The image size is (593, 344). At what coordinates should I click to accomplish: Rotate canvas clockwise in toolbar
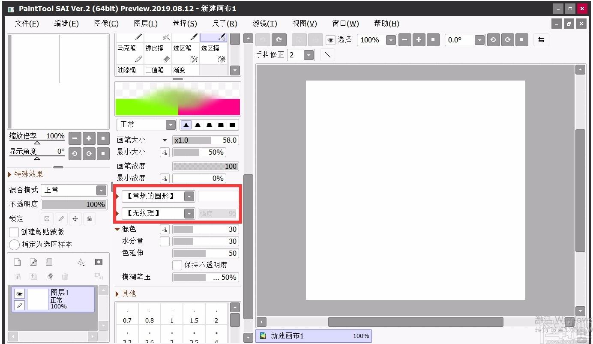(x=507, y=40)
